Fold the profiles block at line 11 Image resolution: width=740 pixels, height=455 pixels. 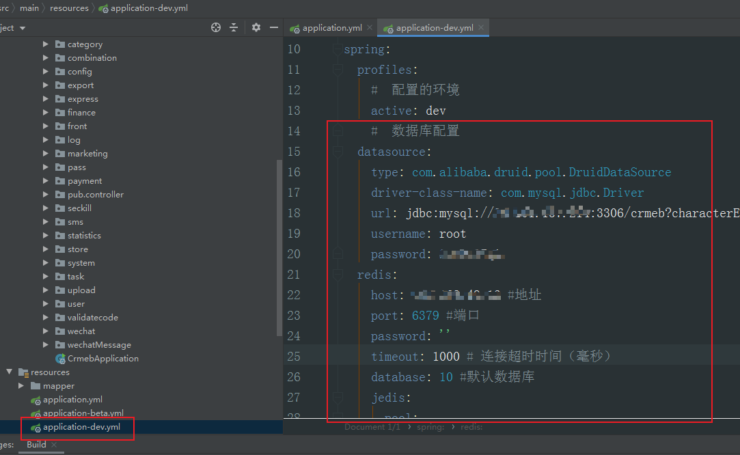tap(338, 70)
